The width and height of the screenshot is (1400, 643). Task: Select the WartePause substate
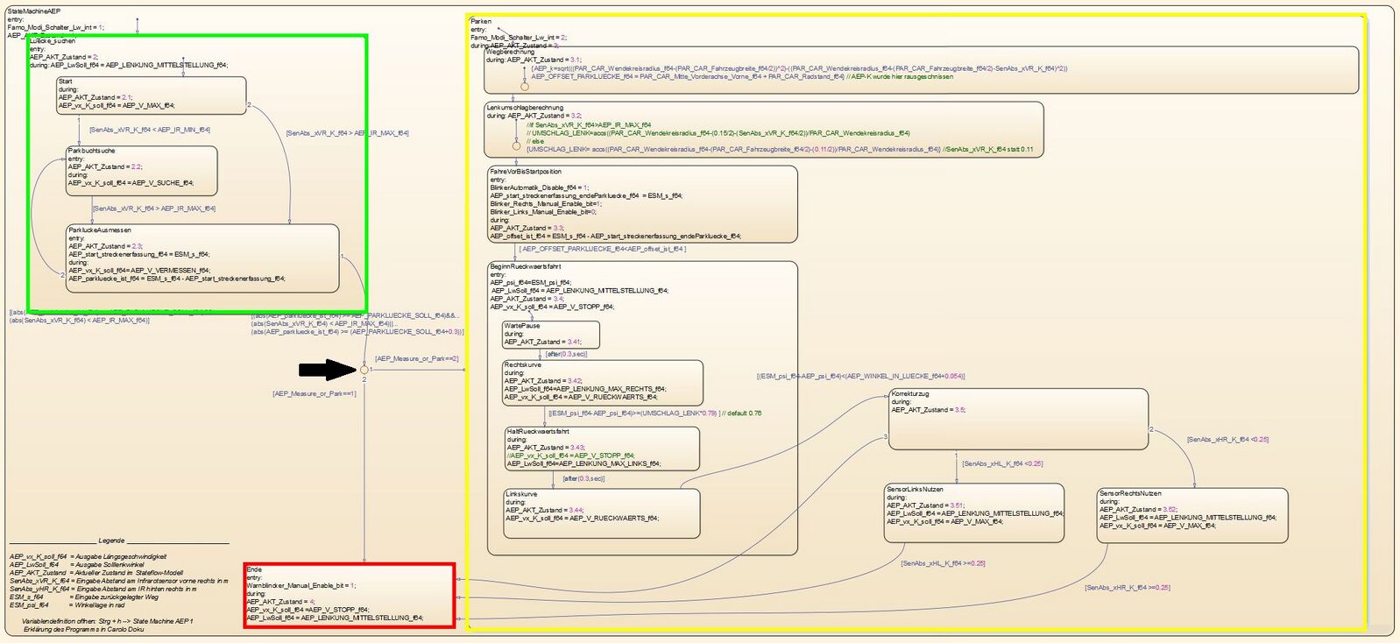pos(550,335)
